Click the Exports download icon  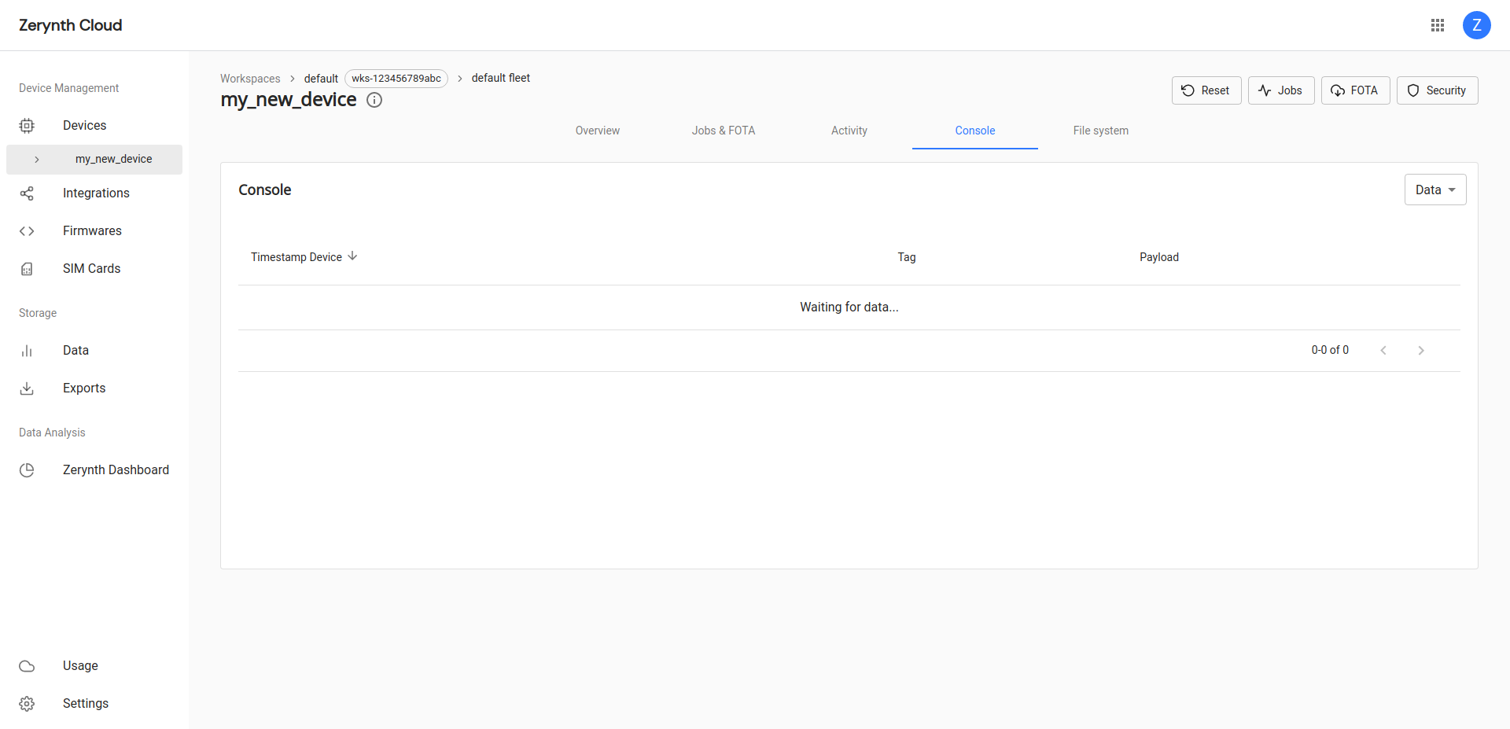(27, 388)
